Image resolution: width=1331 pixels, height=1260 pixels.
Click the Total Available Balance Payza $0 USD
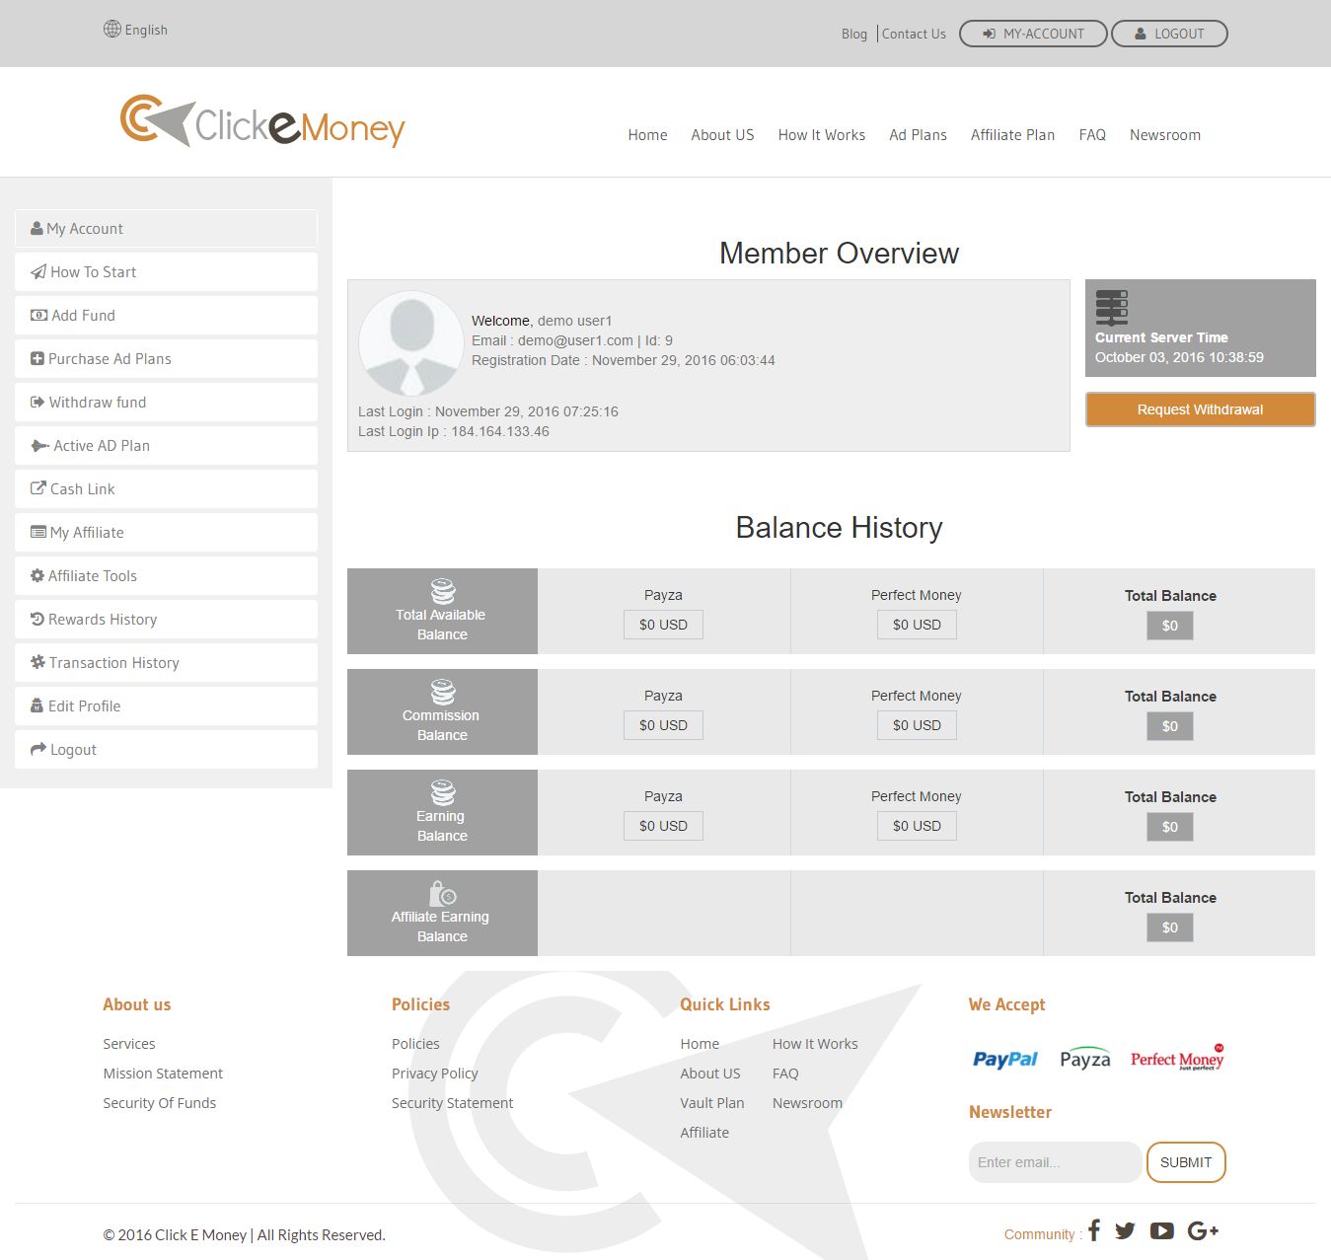pyautogui.click(x=663, y=625)
